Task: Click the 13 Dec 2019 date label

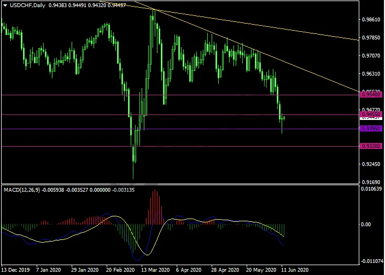Action: (x=15, y=270)
